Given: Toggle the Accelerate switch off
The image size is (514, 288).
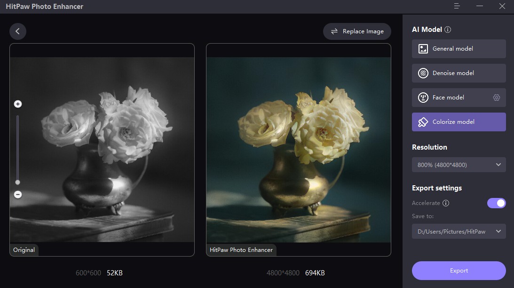Looking at the screenshot, I should pos(496,203).
